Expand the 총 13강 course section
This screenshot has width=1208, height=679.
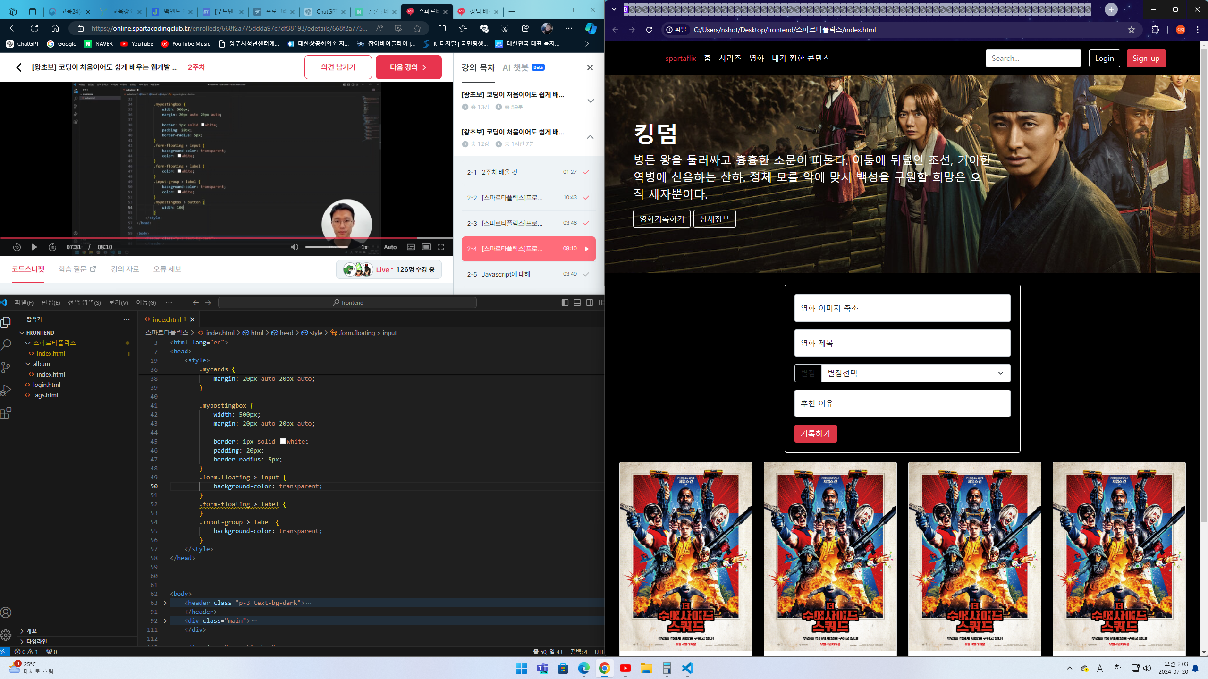coord(591,101)
